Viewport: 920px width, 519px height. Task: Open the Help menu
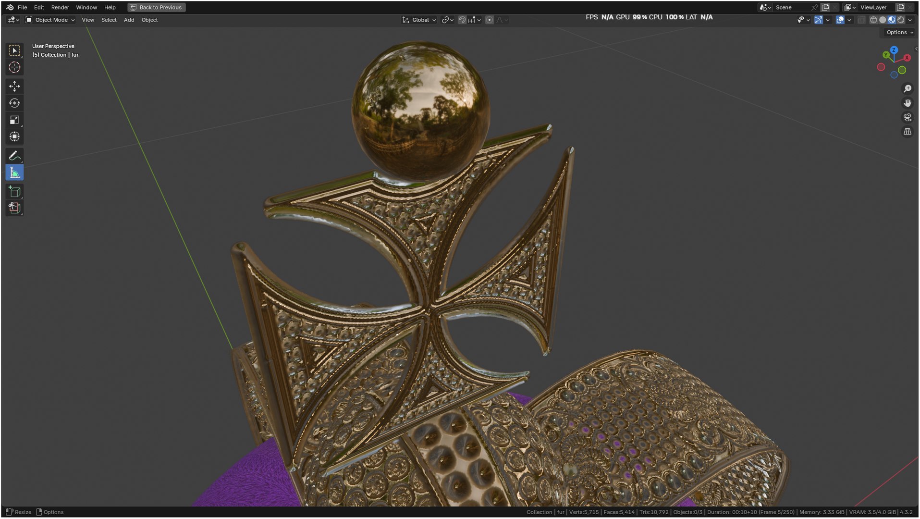[110, 7]
